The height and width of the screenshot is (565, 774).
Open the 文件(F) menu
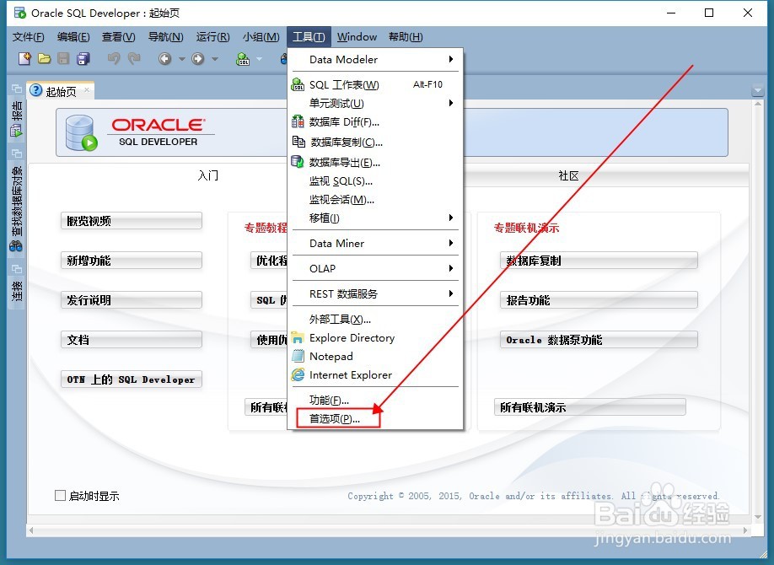pyautogui.click(x=28, y=37)
